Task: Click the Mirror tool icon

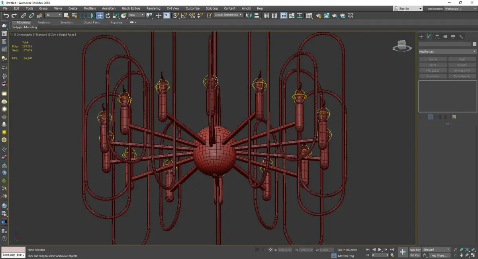Action: pos(249,16)
